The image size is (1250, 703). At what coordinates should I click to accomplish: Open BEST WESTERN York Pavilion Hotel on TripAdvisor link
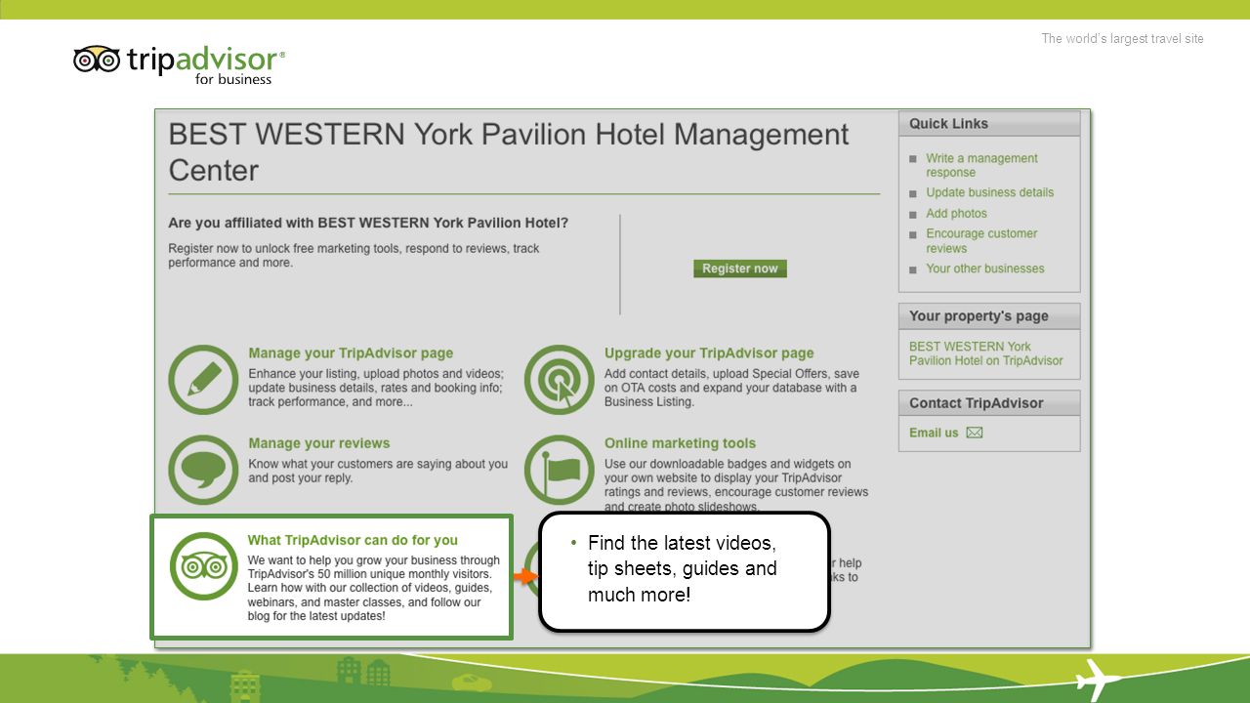985,353
